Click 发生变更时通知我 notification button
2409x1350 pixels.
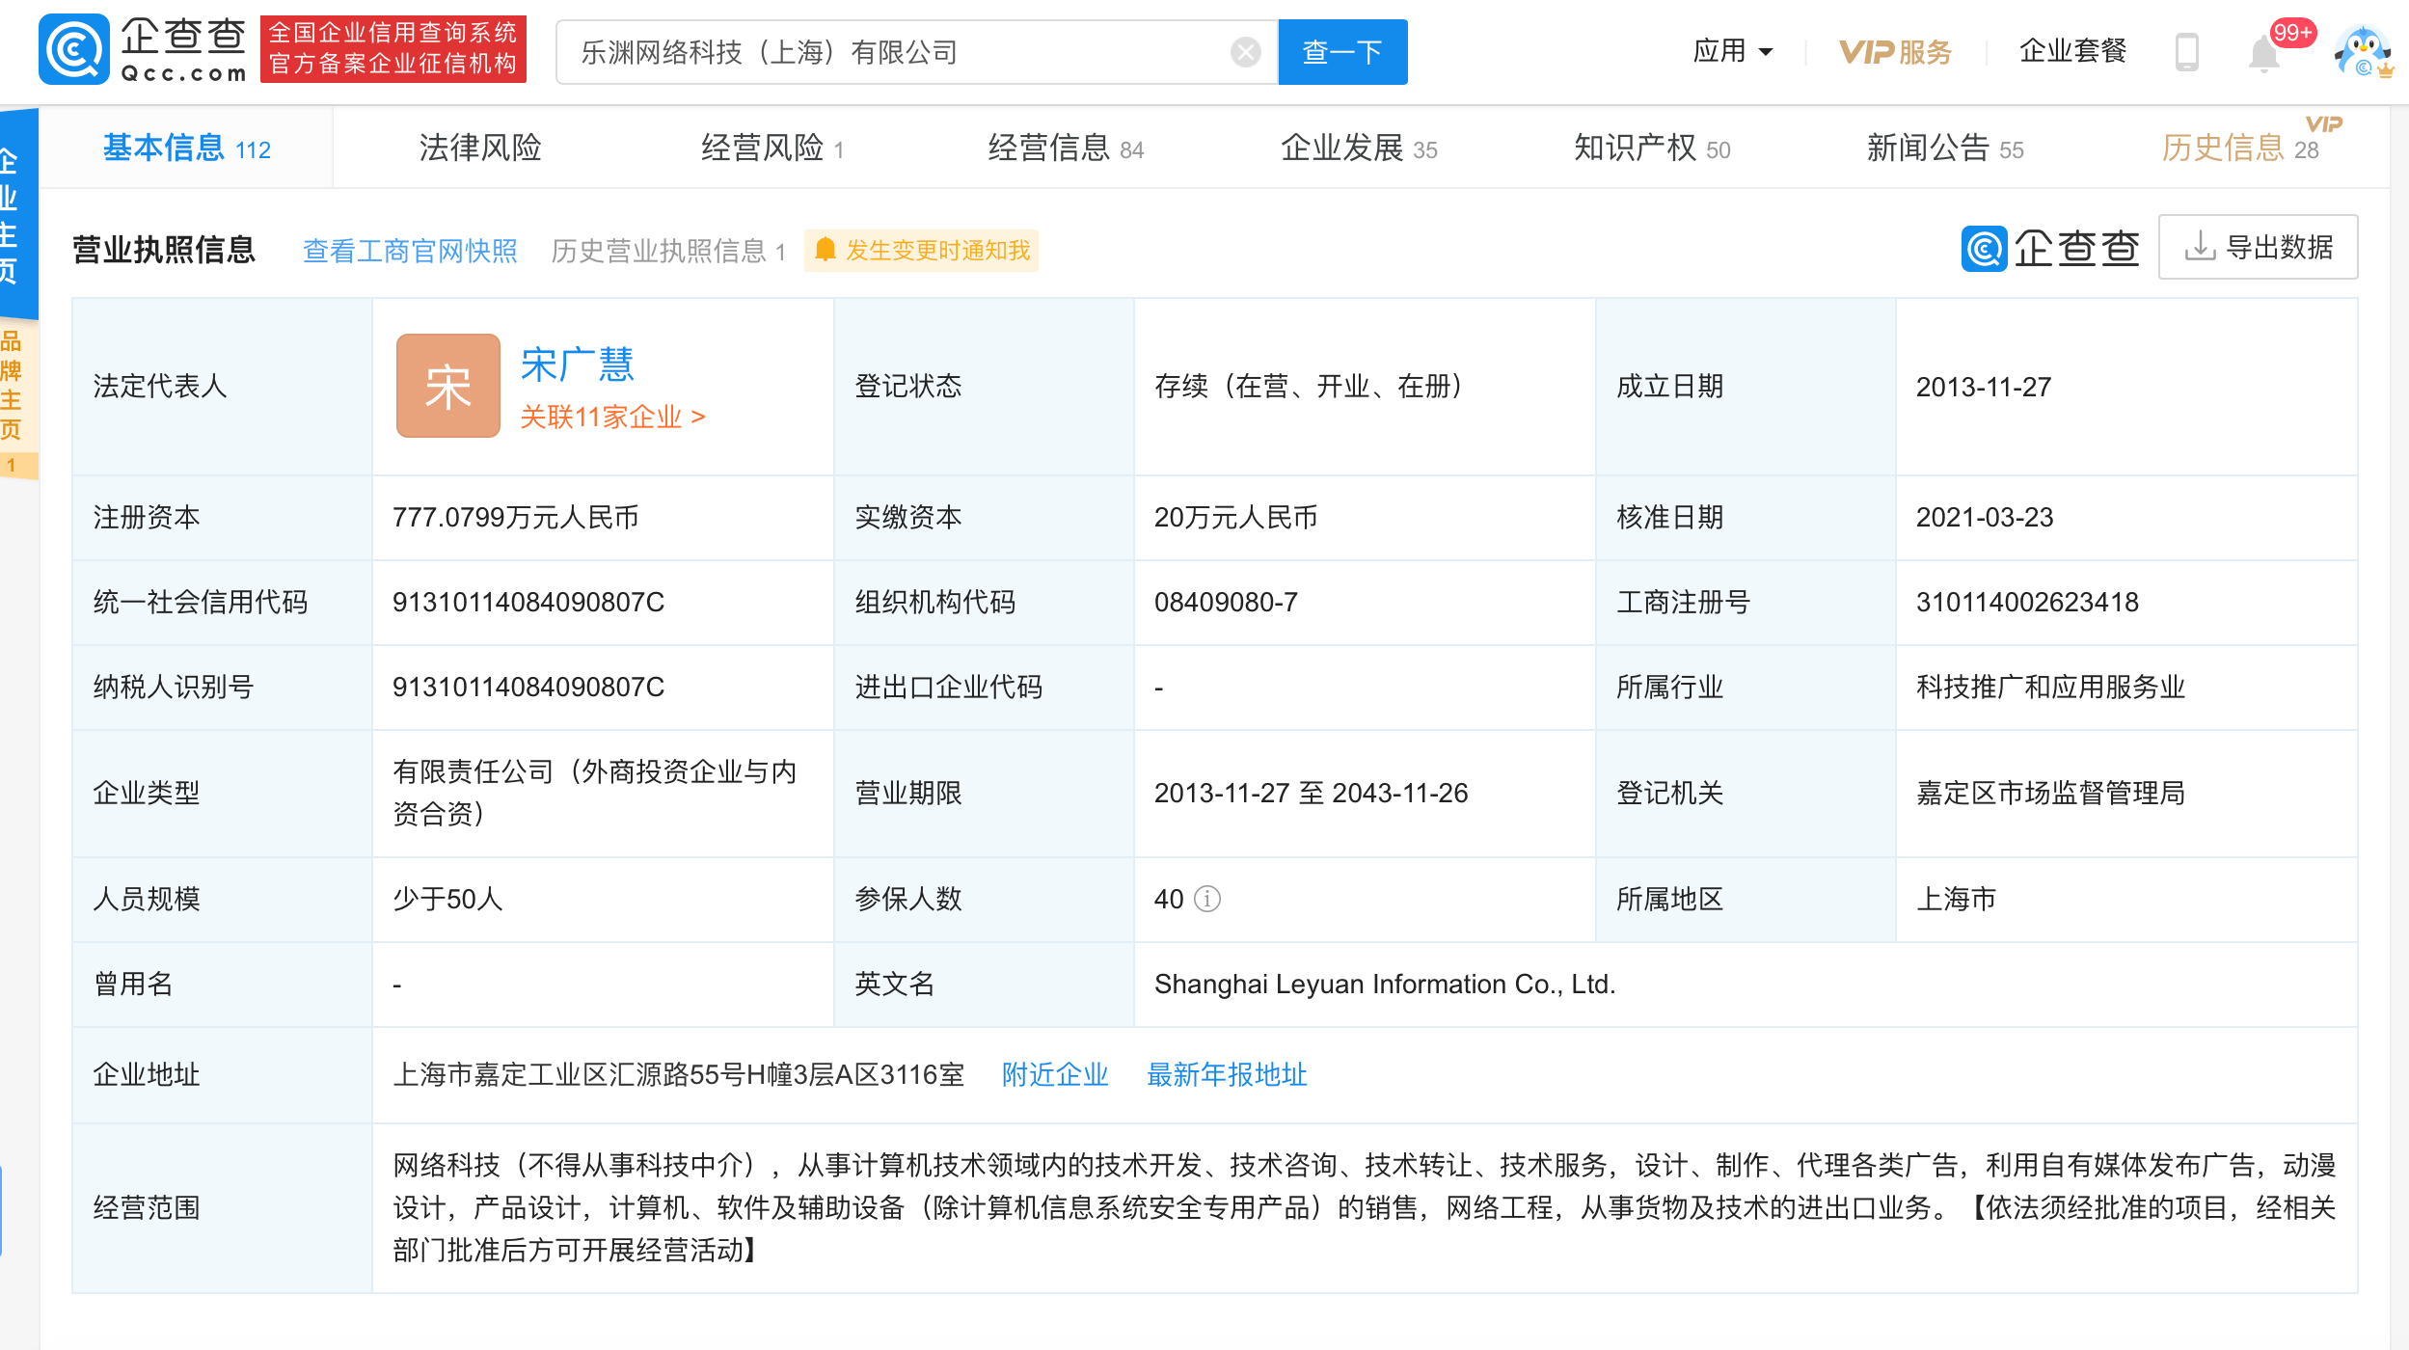pyautogui.click(x=921, y=251)
